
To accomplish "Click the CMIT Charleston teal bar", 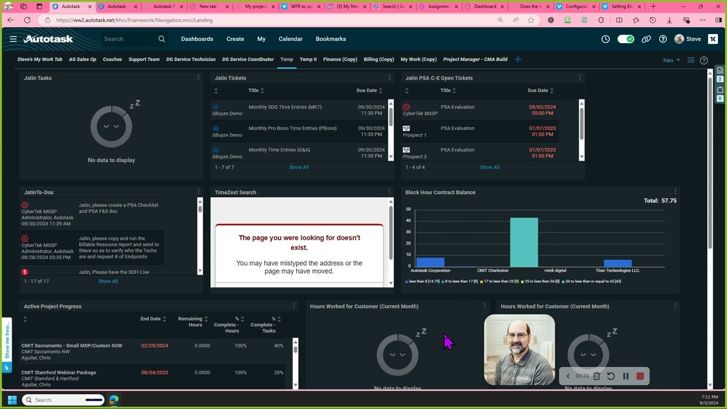I will click(x=524, y=242).
